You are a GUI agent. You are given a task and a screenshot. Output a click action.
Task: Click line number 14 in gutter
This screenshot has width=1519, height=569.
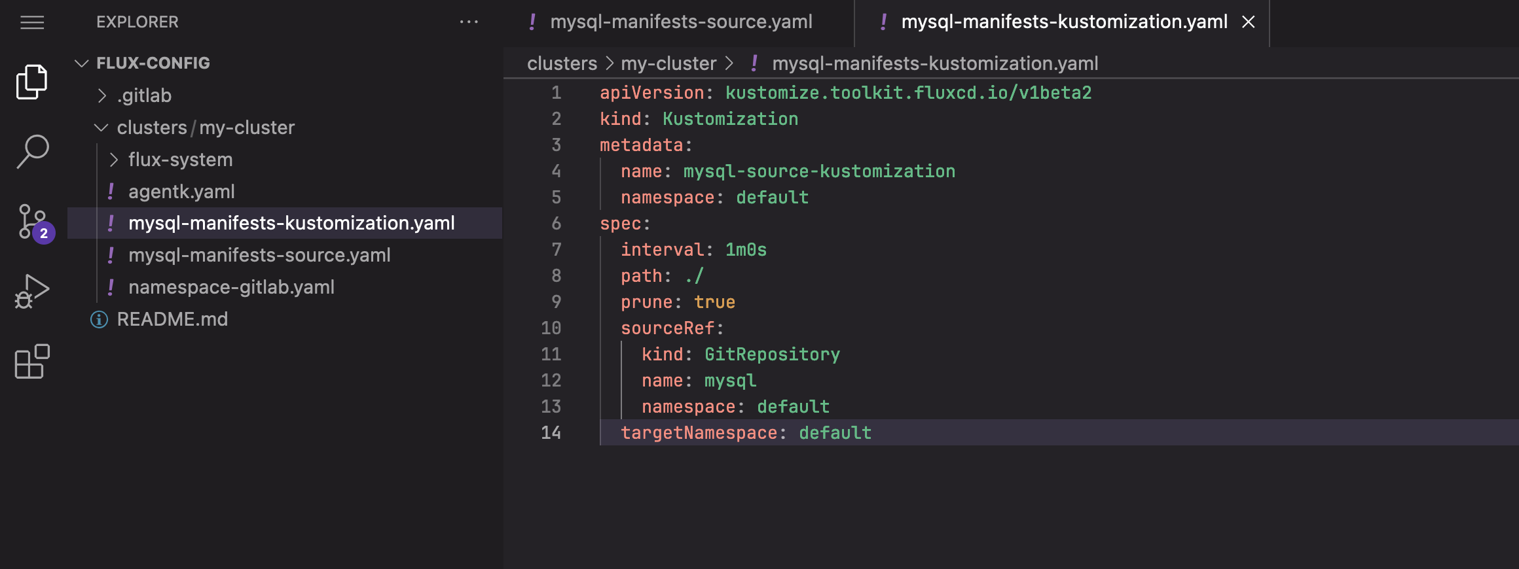551,433
